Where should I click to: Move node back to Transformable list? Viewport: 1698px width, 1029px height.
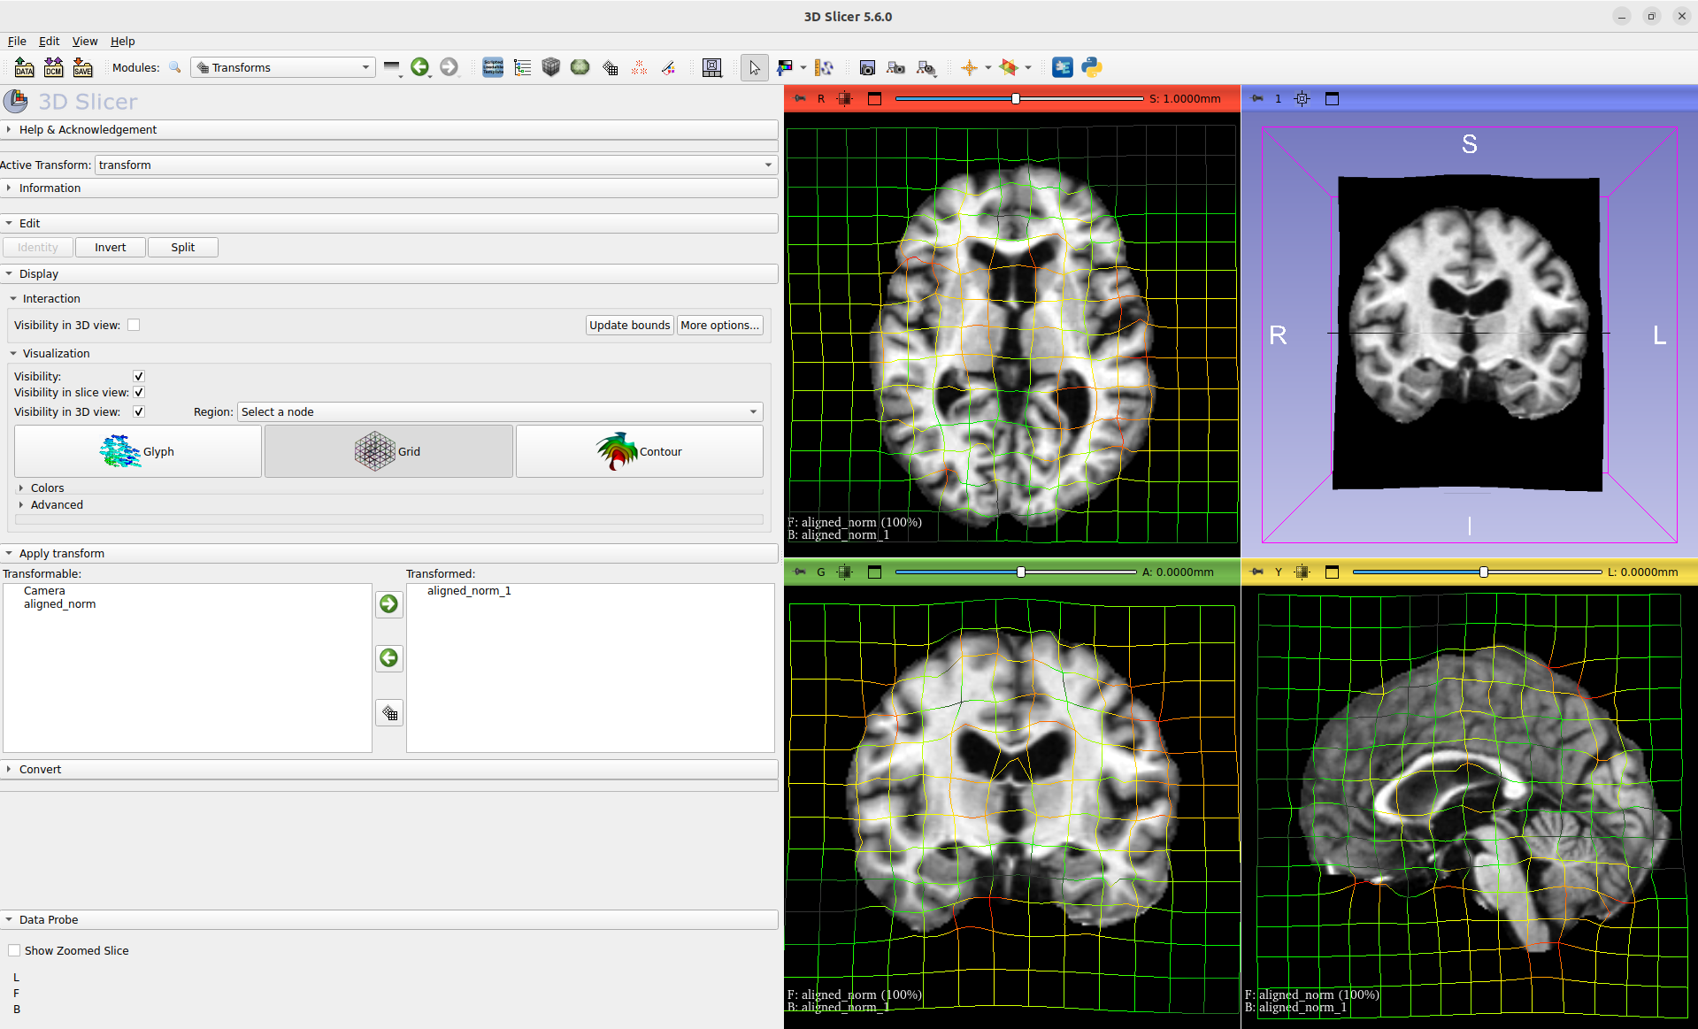(x=388, y=657)
